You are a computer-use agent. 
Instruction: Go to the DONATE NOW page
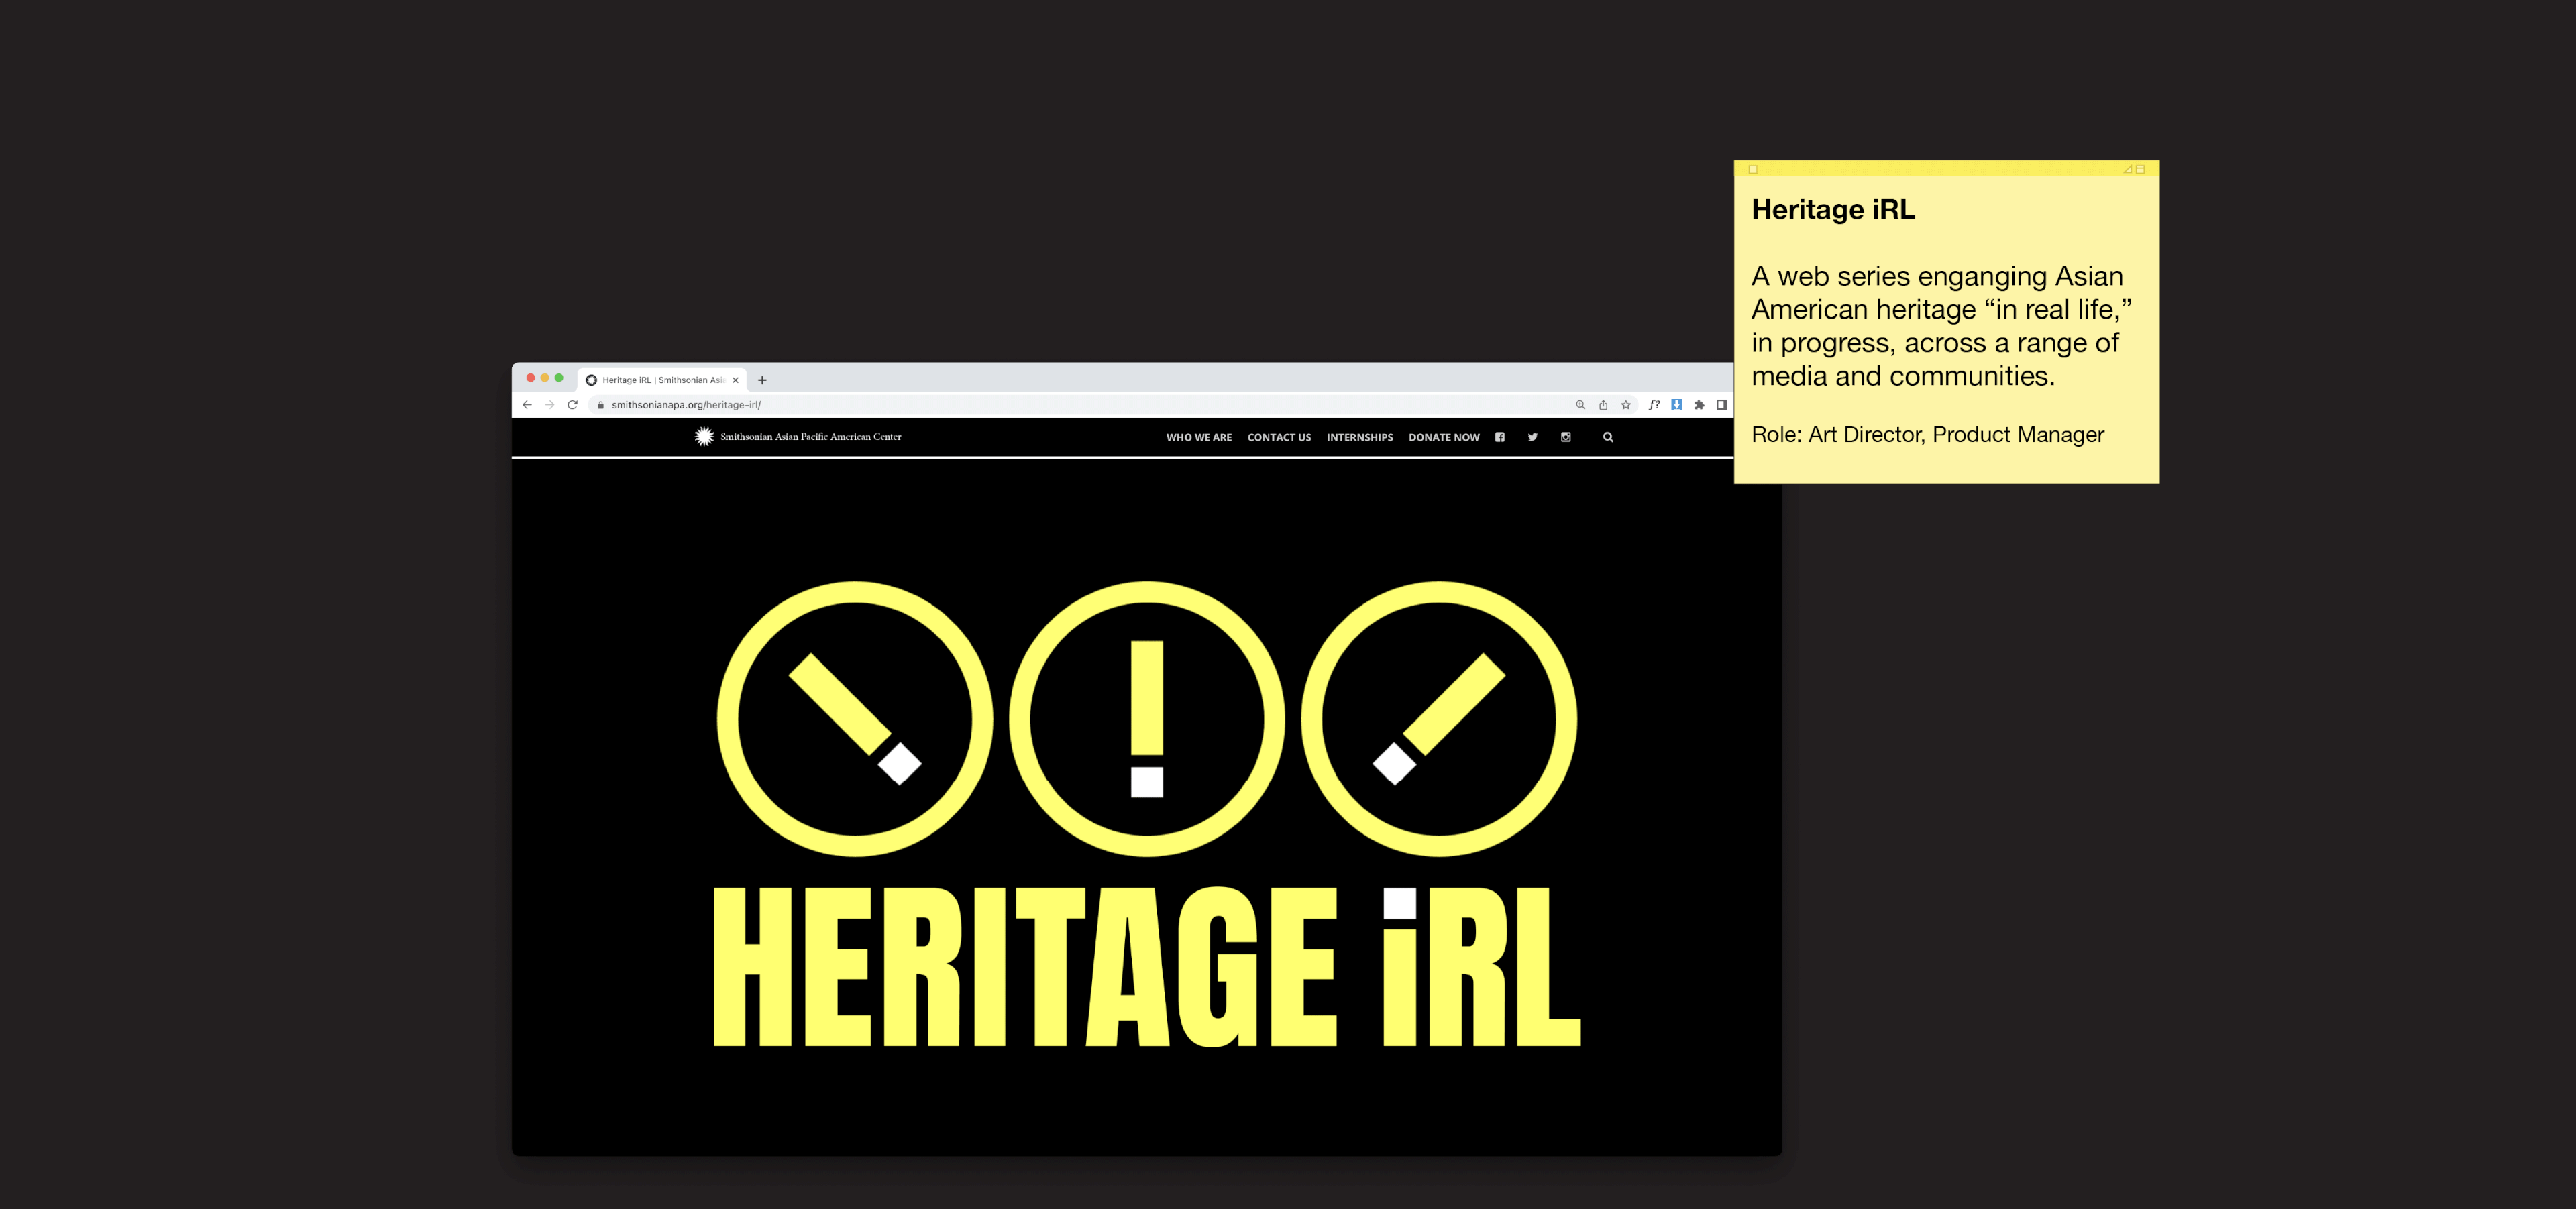point(1443,438)
